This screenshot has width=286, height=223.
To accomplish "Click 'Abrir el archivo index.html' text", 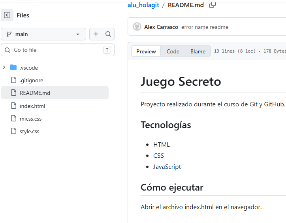I will 201,207.
